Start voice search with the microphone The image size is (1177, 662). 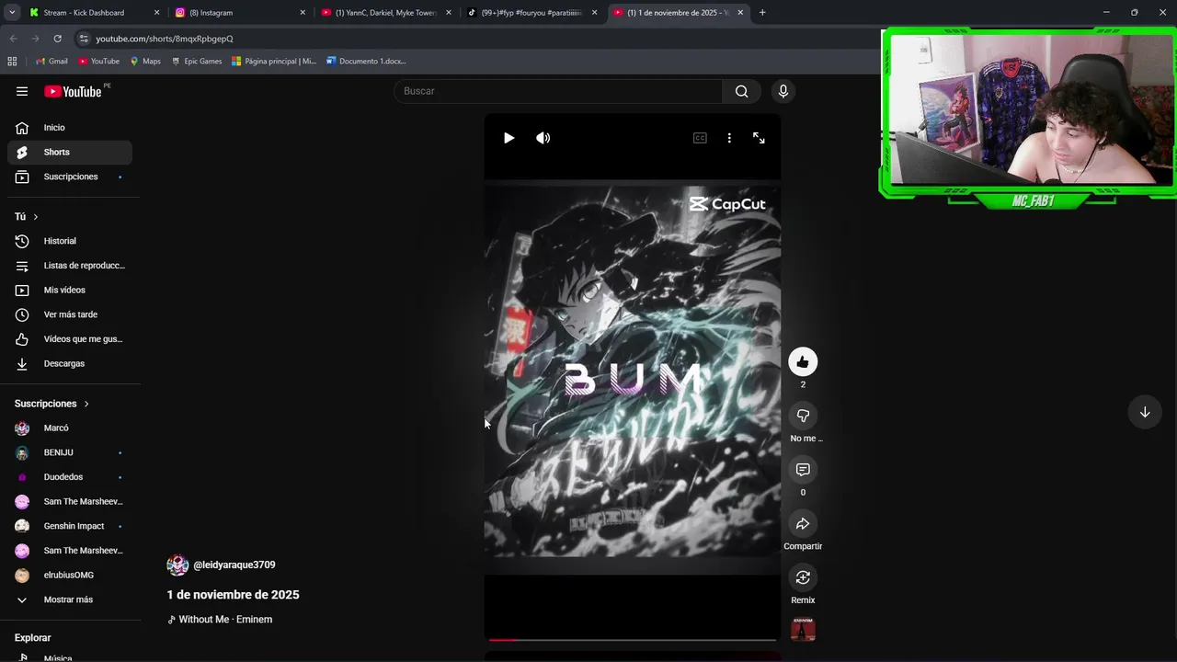pyautogui.click(x=783, y=91)
